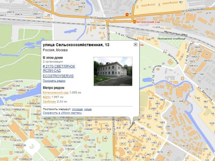Click the 2-й пр. Леонова street label
This screenshot has height=161, width=215.
(156, 74)
